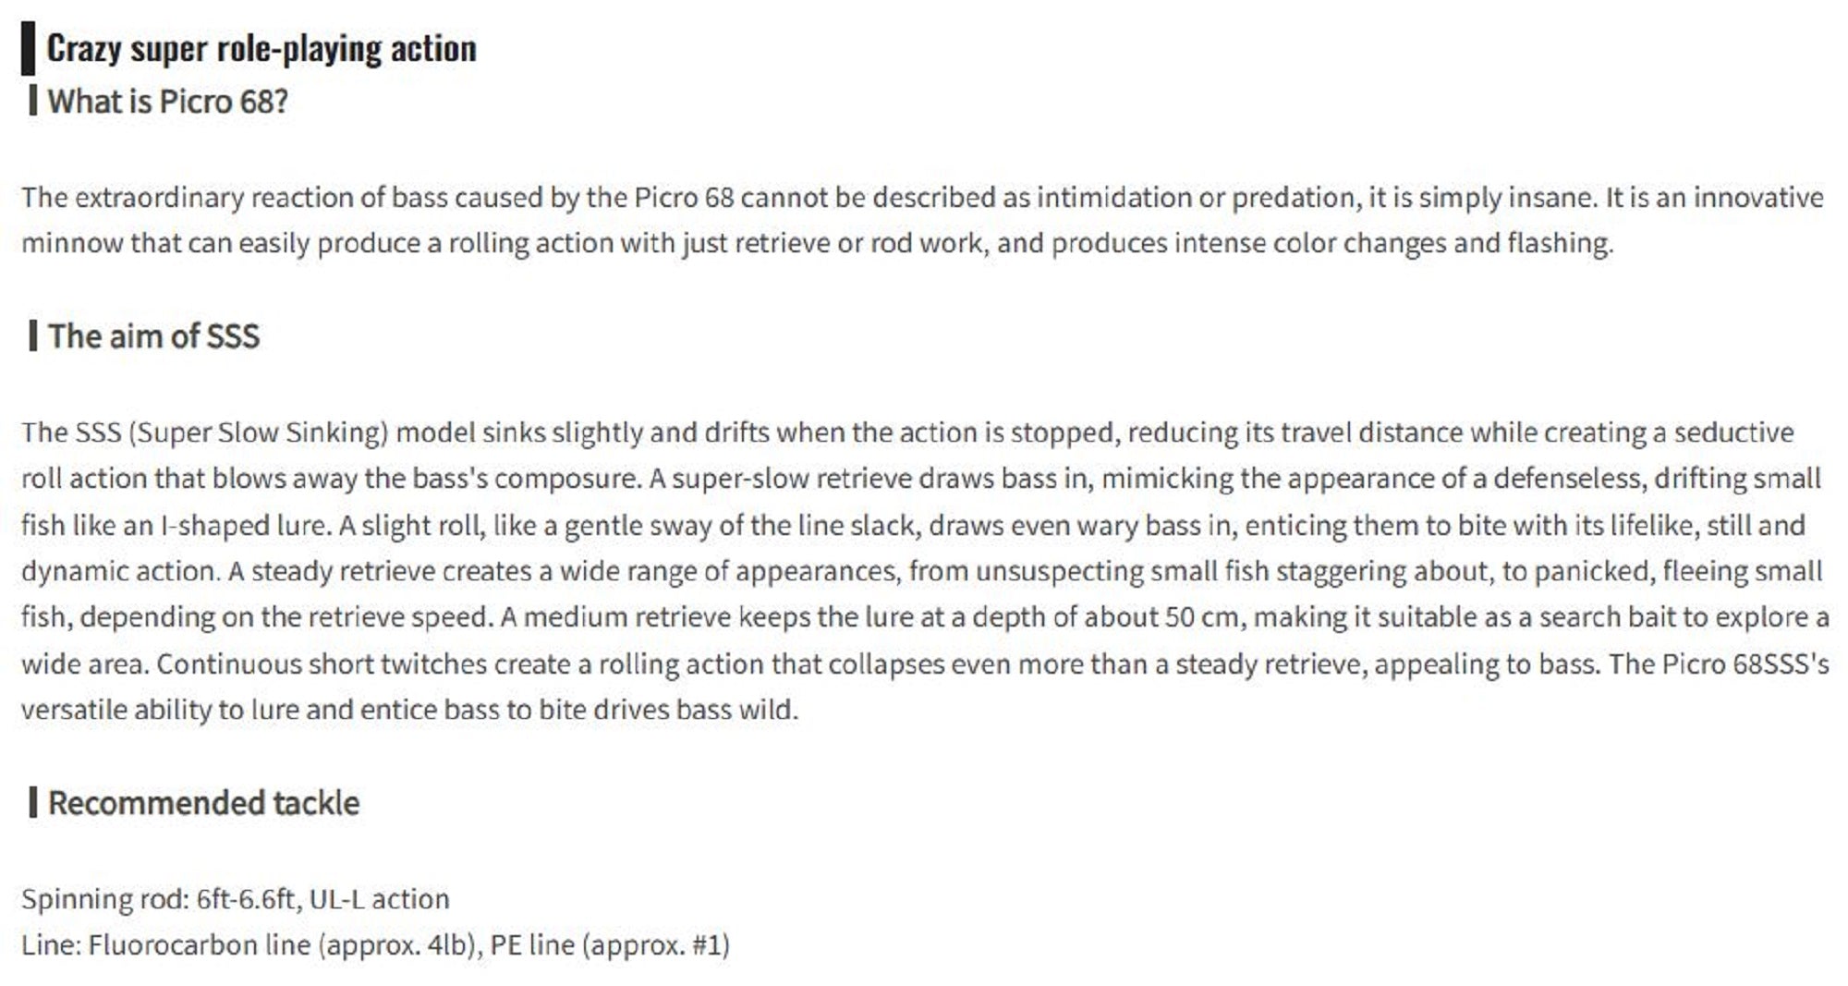
Task: Click the "Crazy super role-playing action" heading
Action: (261, 49)
